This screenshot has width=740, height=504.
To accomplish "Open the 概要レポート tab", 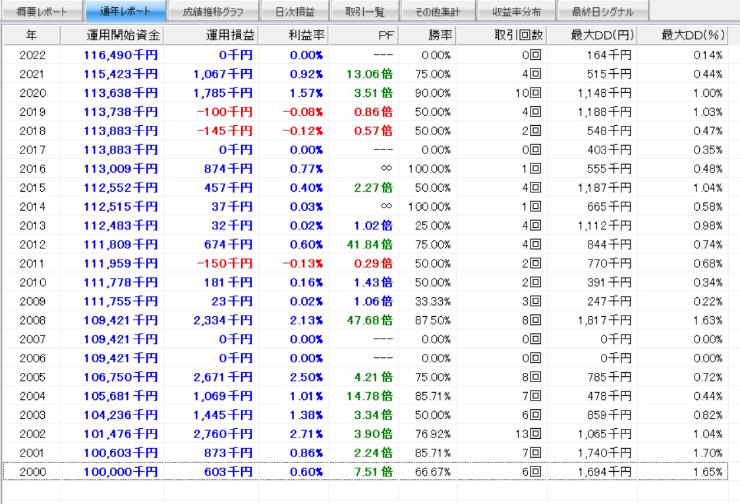I will pos(41,12).
